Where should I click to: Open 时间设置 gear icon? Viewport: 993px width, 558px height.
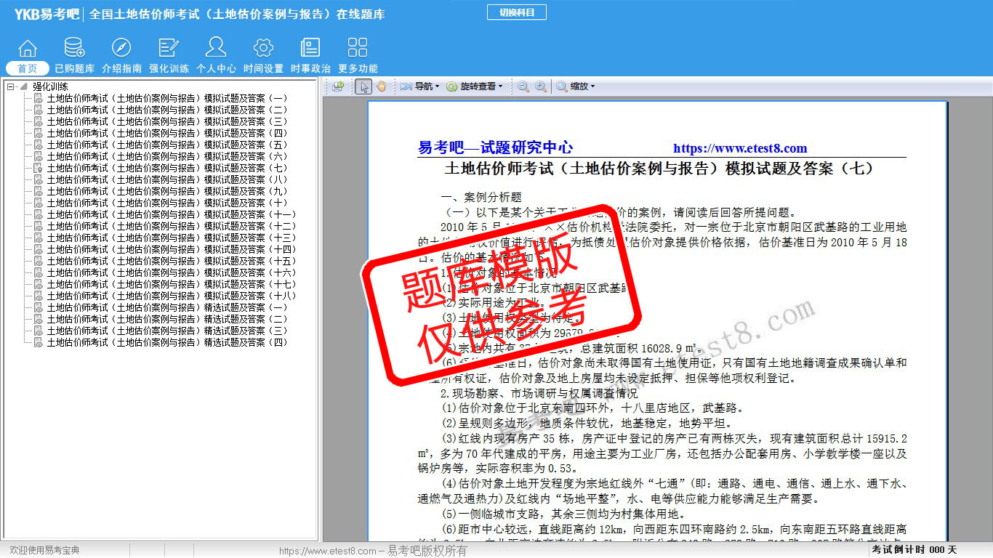[263, 55]
